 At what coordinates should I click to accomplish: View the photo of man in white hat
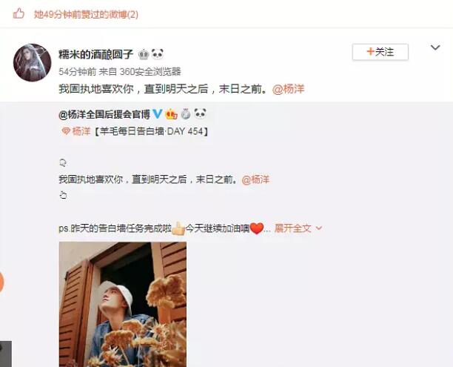coord(123,305)
